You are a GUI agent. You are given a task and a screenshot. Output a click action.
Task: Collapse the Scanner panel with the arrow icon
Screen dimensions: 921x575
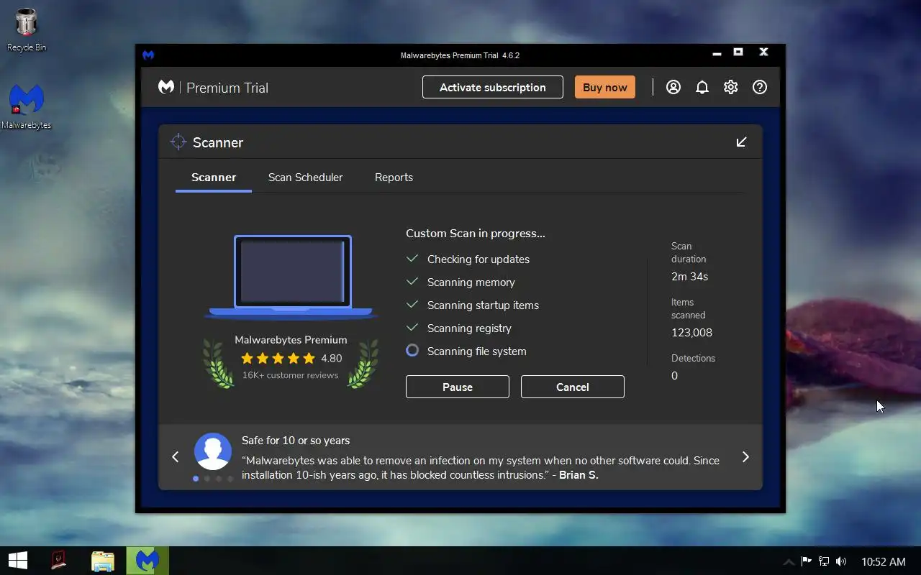742,142
